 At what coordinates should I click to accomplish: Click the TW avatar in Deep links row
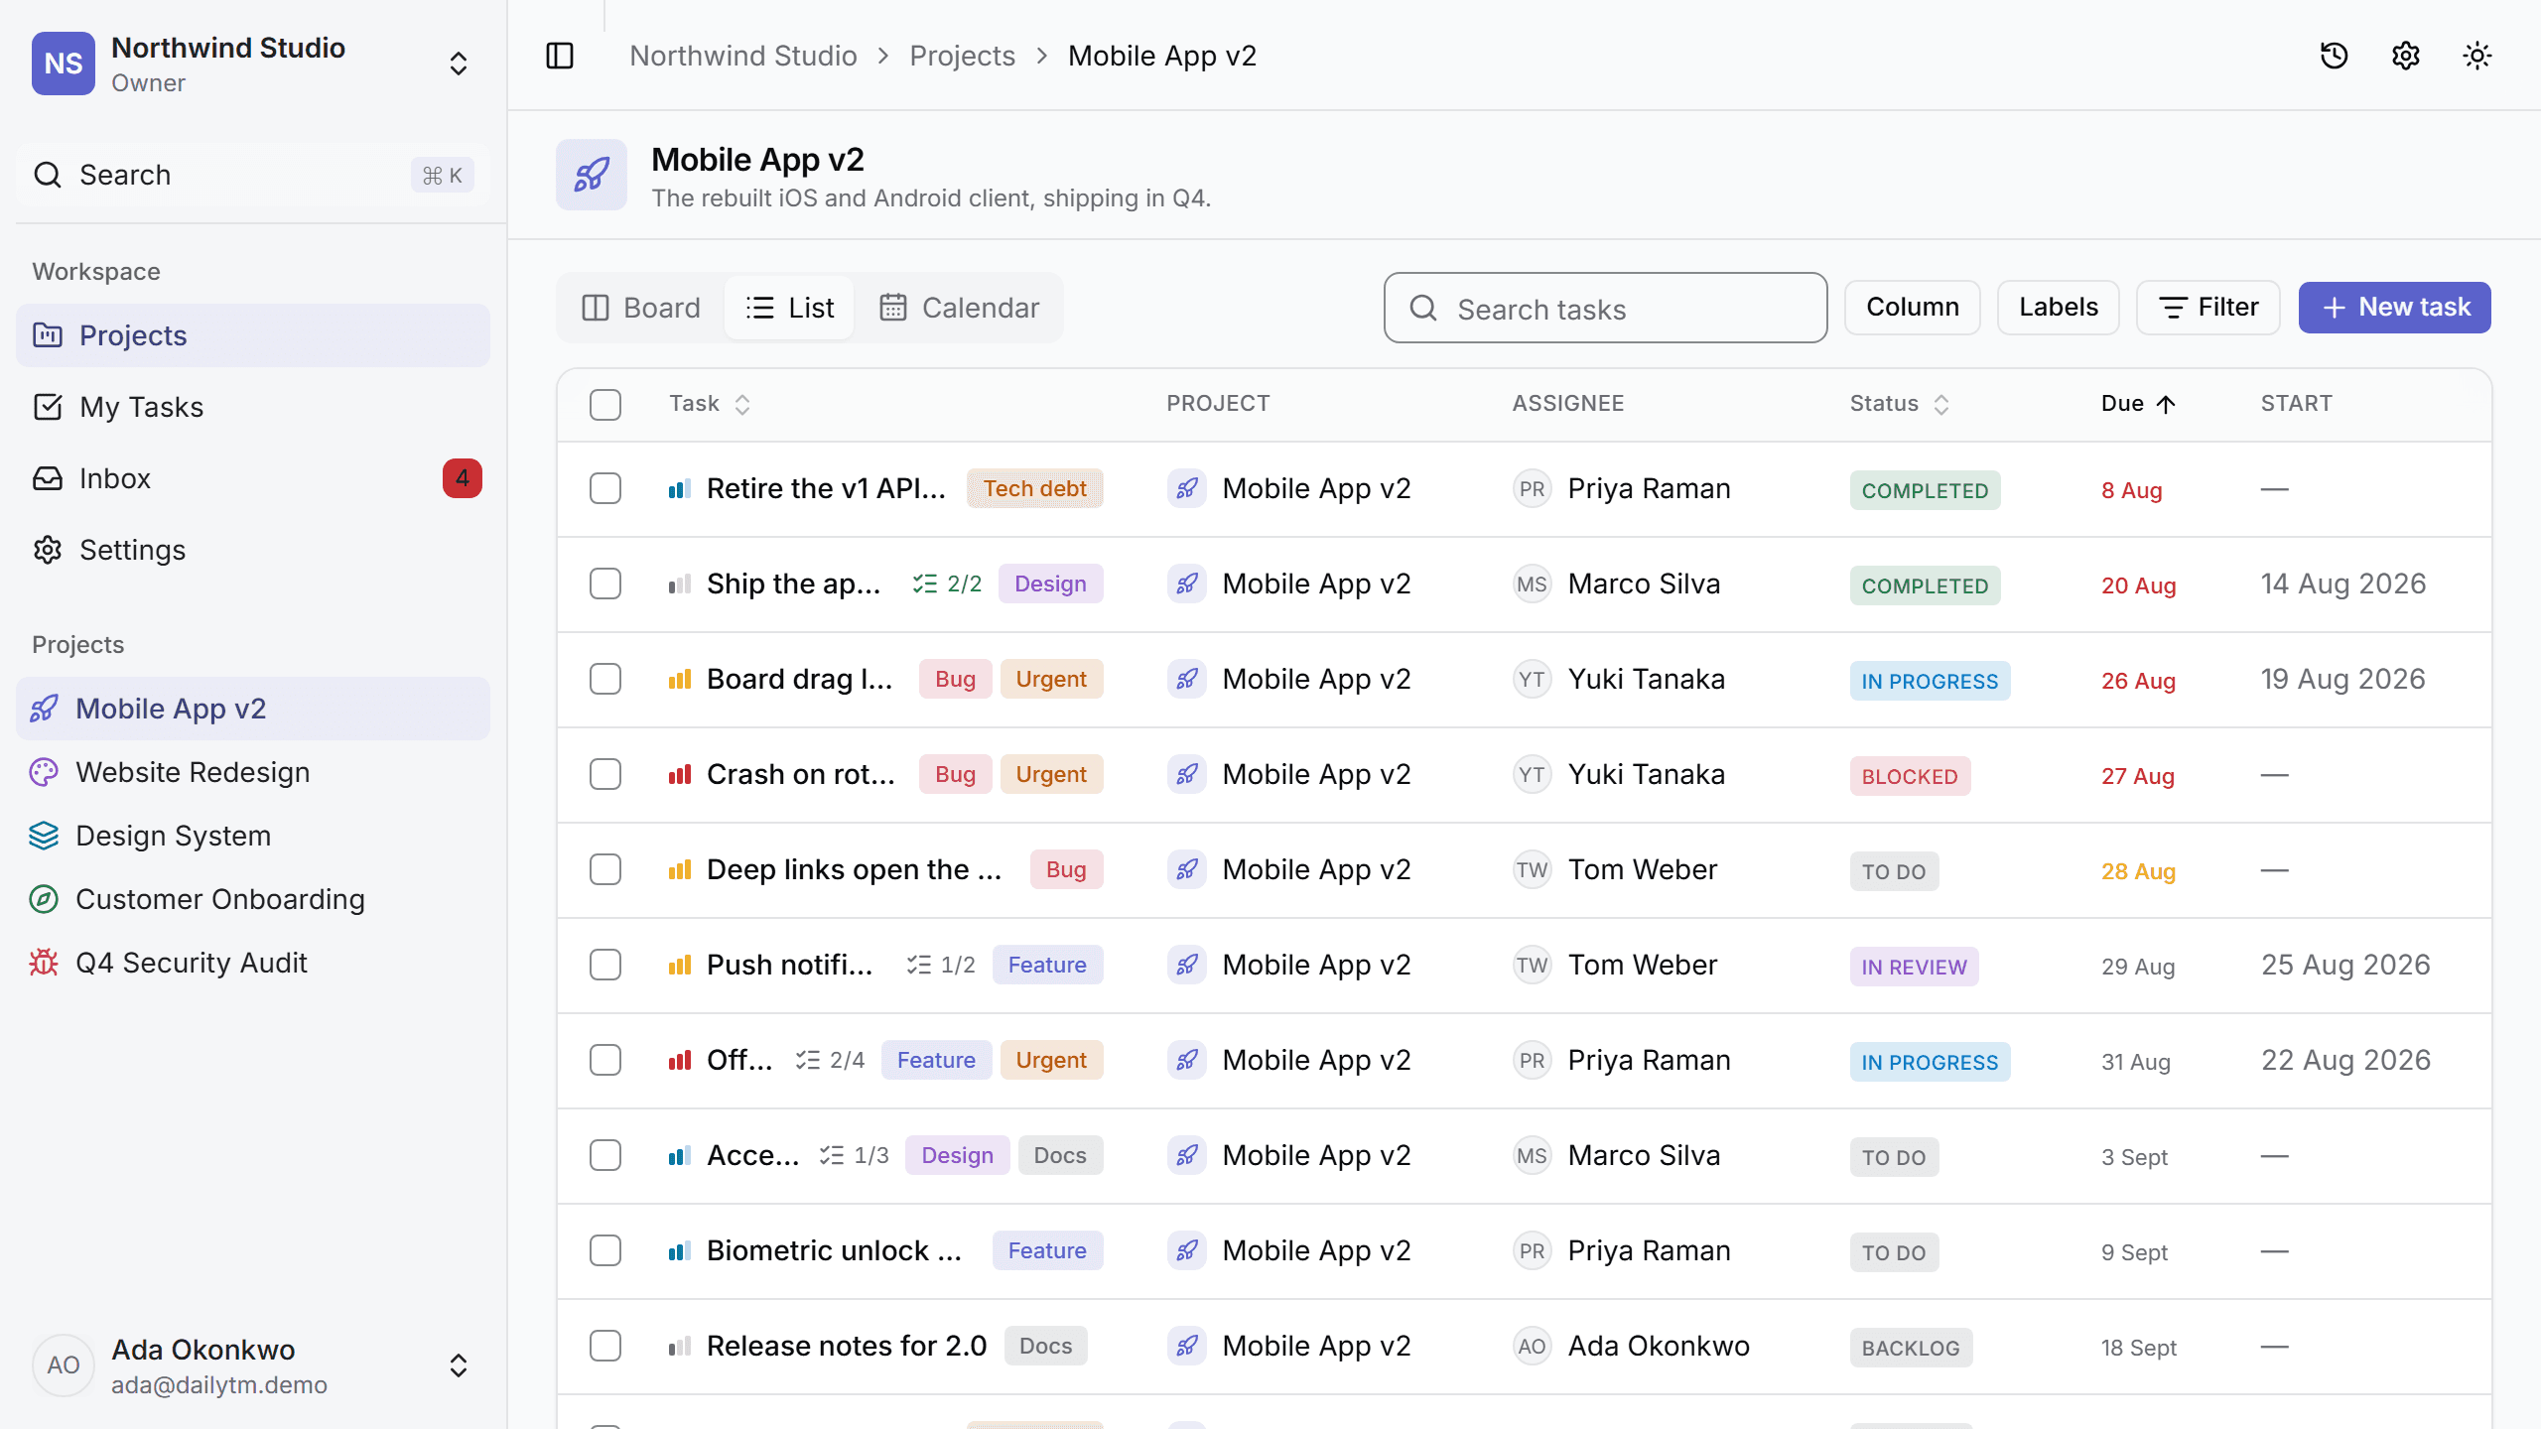click(x=1532, y=869)
